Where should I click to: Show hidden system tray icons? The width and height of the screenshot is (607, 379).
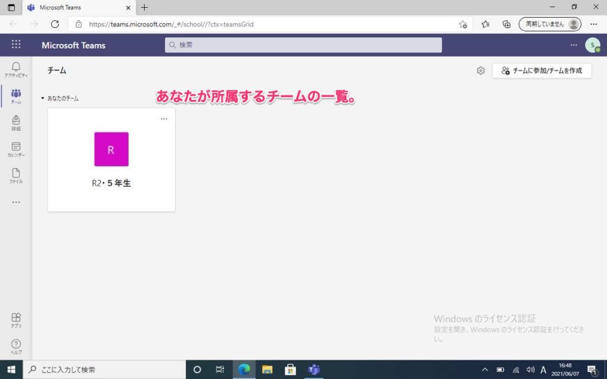click(x=485, y=370)
